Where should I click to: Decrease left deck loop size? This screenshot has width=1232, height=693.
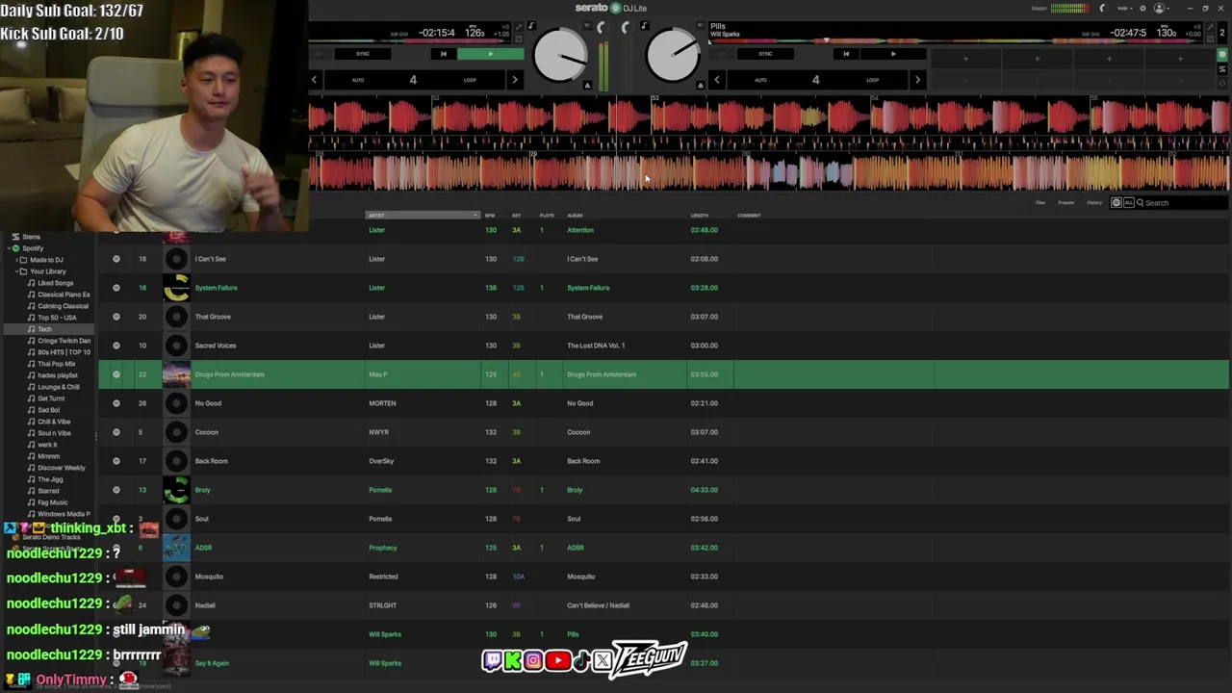[x=314, y=80]
